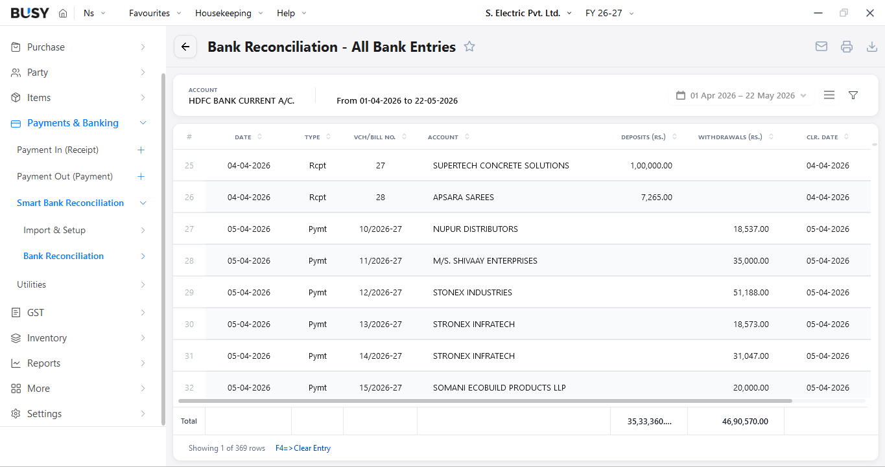Screen dimensions: 885x467
Task: Select the SUPERTECH CONCRETE SOLUTIONS row
Action: [521, 165]
